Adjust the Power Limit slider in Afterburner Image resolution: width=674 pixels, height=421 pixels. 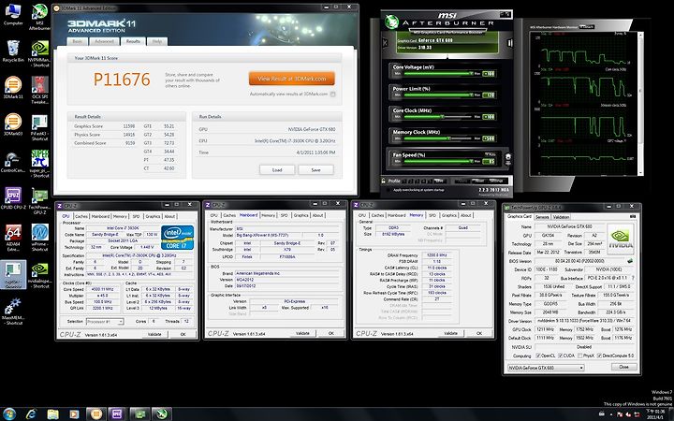click(x=439, y=95)
